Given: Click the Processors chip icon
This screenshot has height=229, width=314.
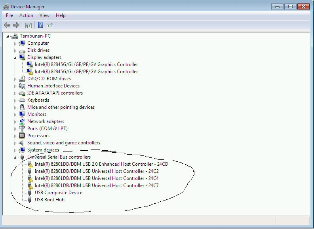Looking at the screenshot, I should [x=22, y=136].
